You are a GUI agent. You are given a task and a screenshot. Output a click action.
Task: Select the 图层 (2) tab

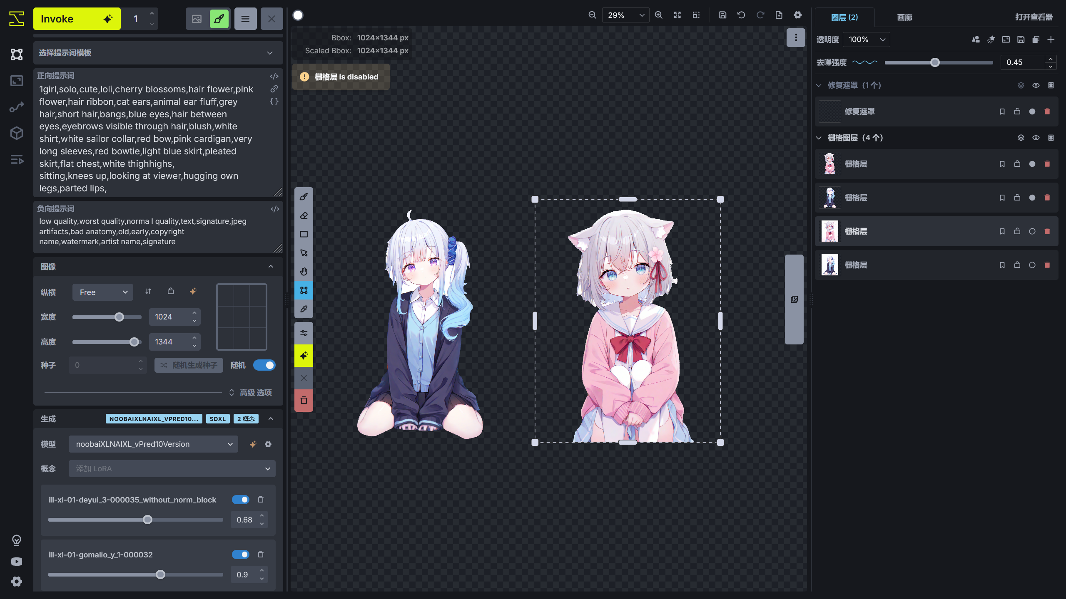tap(844, 17)
